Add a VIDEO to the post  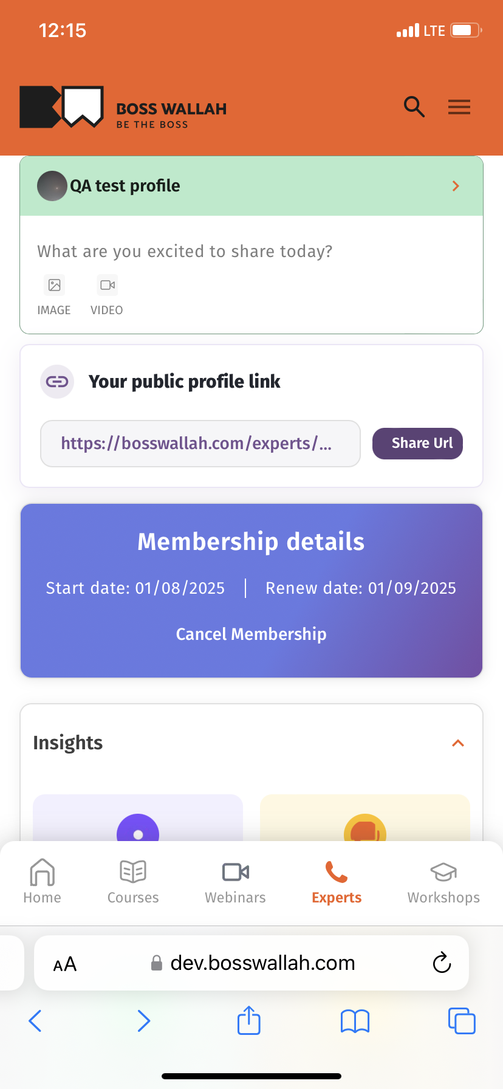pyautogui.click(x=107, y=295)
